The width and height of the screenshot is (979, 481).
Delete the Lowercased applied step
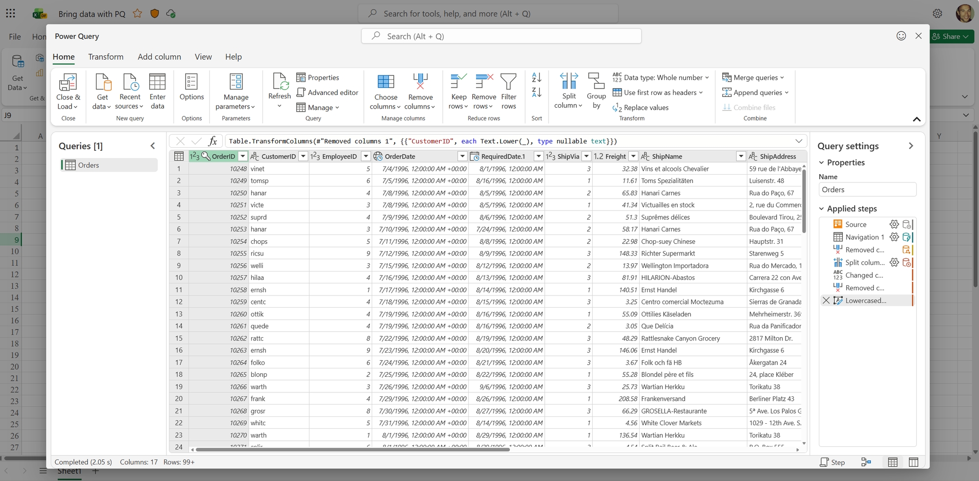pyautogui.click(x=826, y=300)
